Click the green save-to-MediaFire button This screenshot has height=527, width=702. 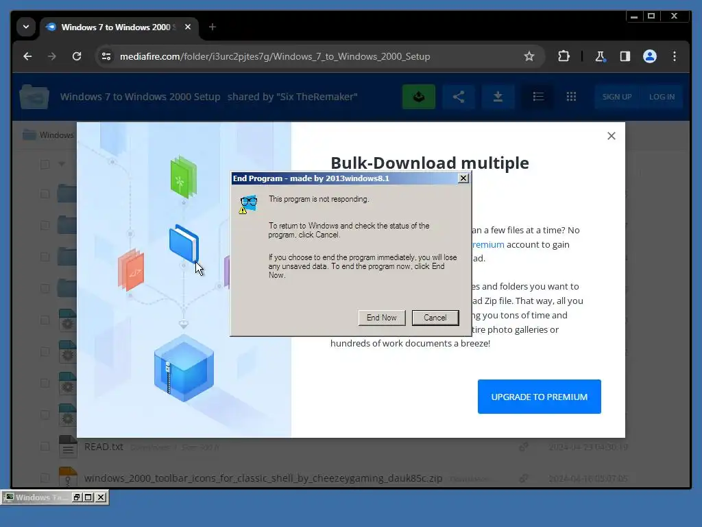(419, 97)
